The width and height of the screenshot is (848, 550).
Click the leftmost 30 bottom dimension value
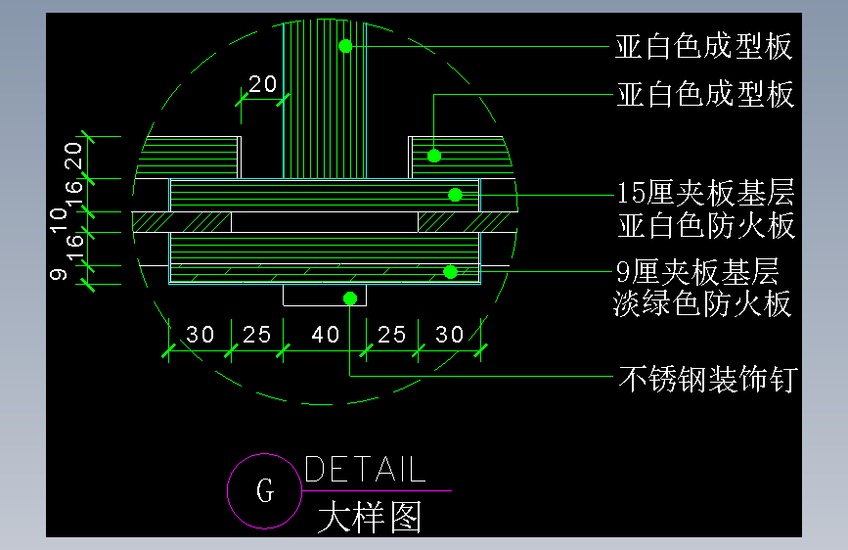tap(201, 335)
